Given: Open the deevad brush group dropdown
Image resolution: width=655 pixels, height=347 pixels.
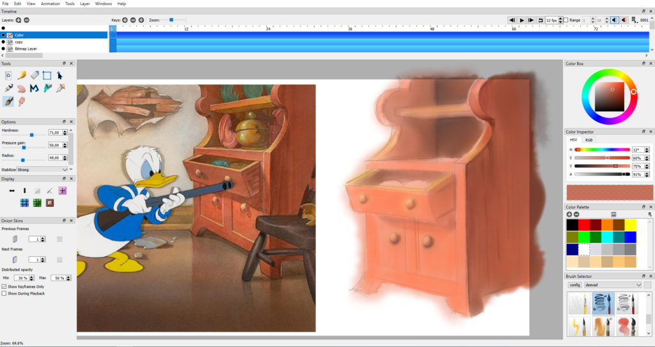Looking at the screenshot, I should pos(613,285).
